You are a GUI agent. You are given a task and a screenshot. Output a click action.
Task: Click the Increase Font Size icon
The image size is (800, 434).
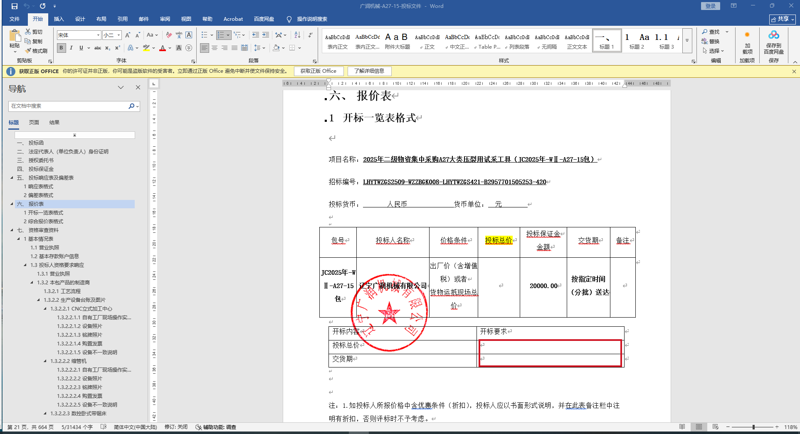click(x=128, y=35)
